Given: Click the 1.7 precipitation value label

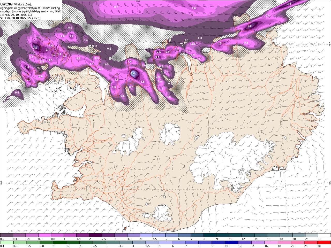Looking at the screenshot, I should click(x=72, y=36).
